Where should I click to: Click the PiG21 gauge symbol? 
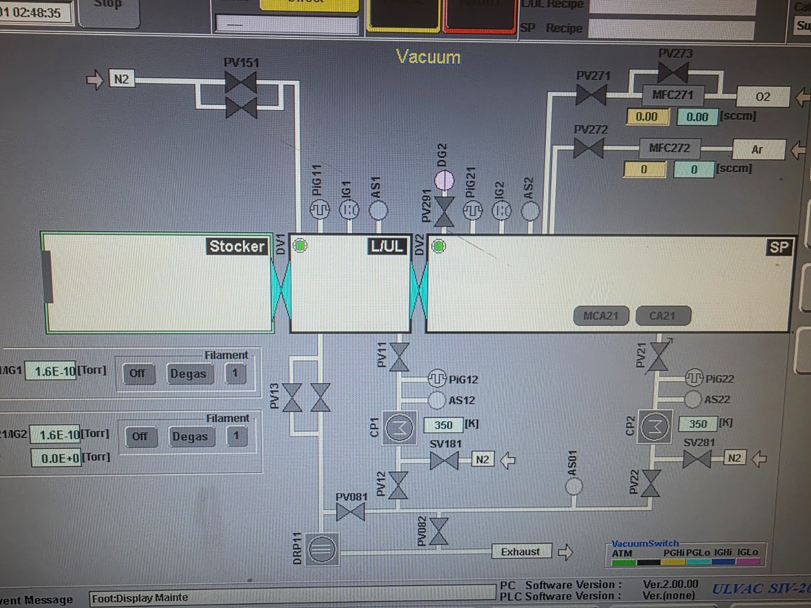click(x=472, y=210)
